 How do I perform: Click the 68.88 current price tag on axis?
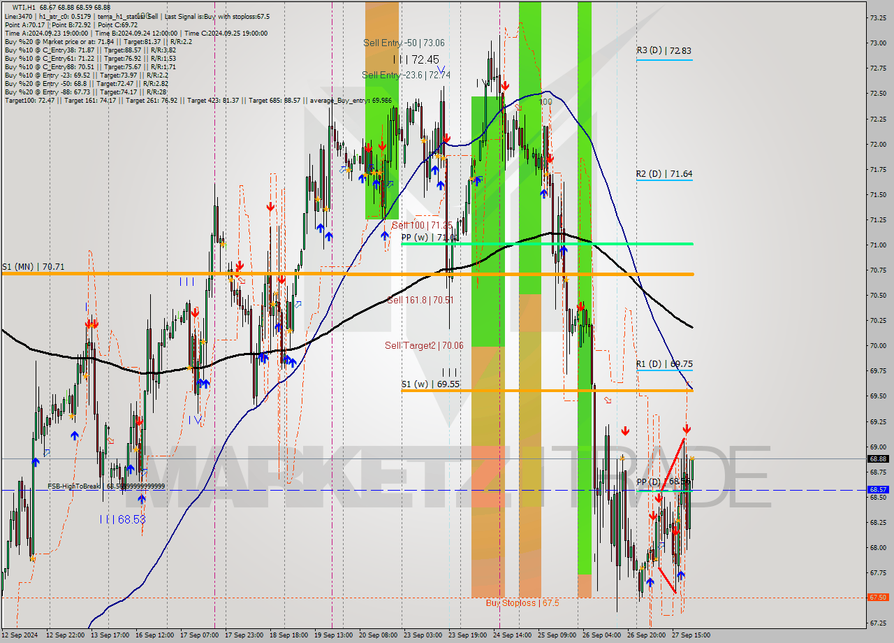pyautogui.click(x=878, y=459)
